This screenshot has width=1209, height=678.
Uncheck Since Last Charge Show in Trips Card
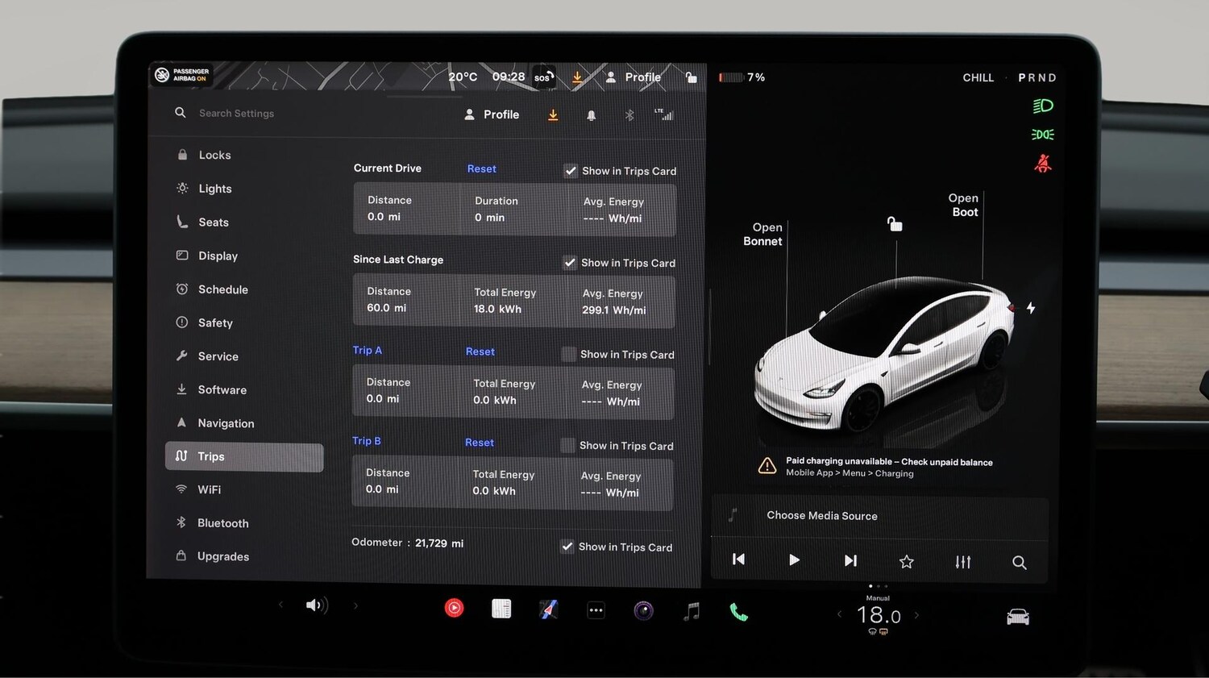(x=570, y=263)
